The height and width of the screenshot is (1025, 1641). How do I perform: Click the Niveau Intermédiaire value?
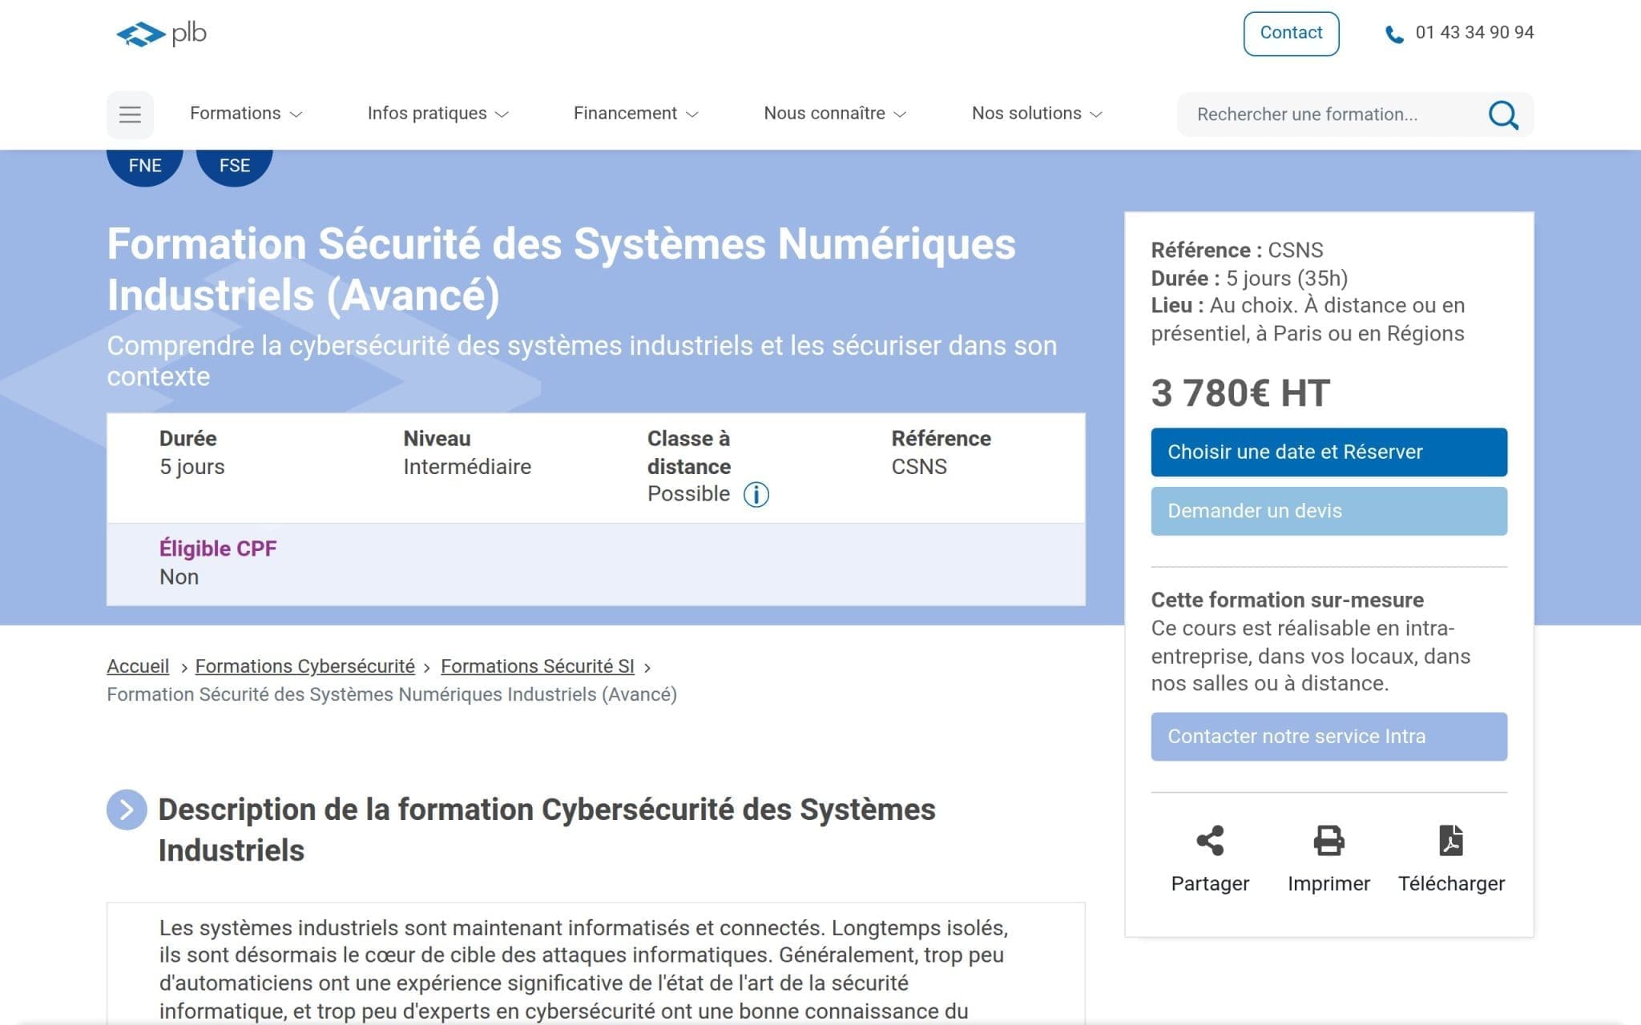(x=467, y=467)
